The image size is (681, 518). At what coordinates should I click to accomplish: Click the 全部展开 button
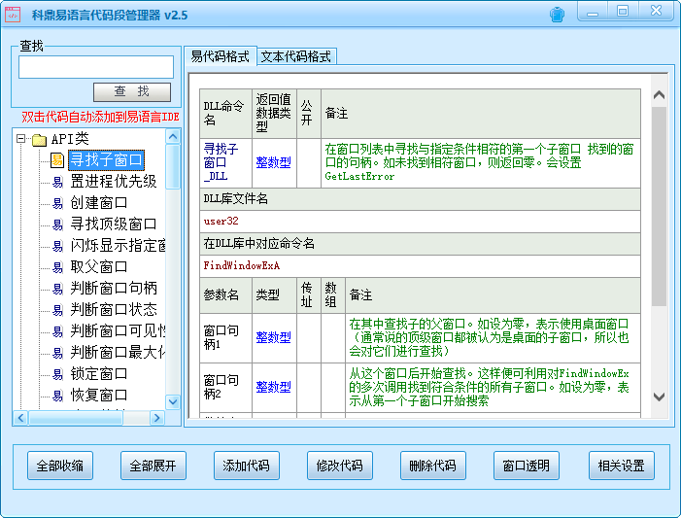[x=153, y=466]
